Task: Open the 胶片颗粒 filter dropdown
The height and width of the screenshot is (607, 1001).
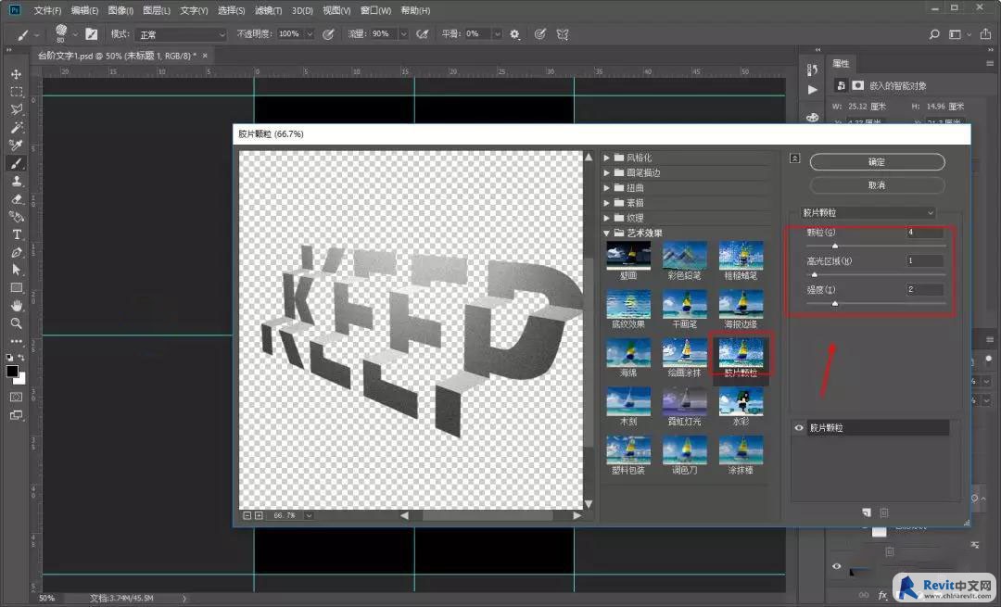Action: (x=868, y=212)
